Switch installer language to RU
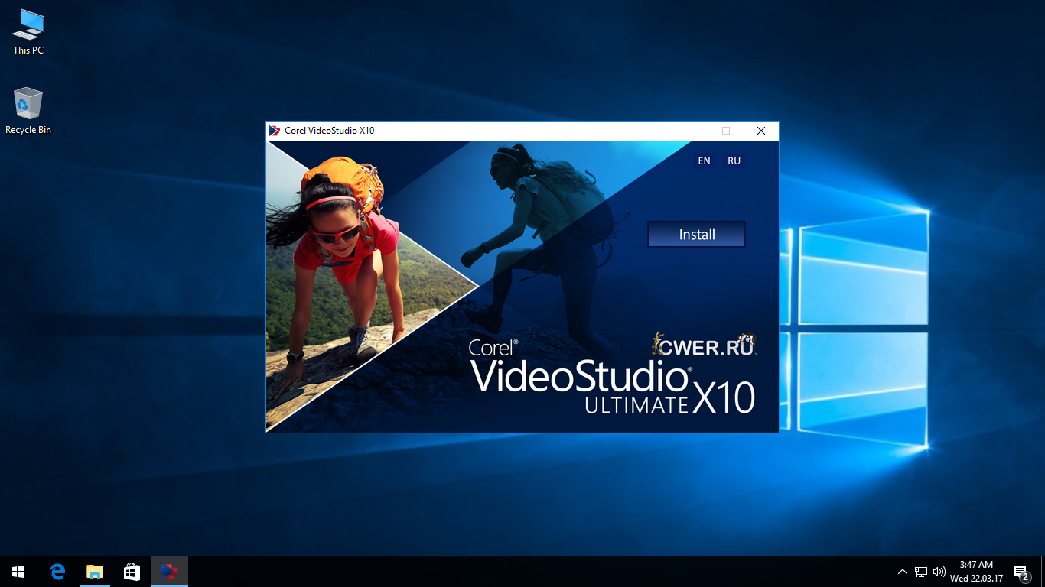 (734, 161)
